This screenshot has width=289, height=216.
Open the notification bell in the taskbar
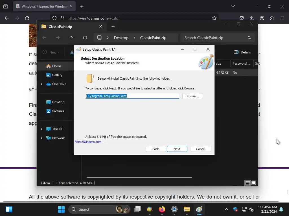(281, 209)
